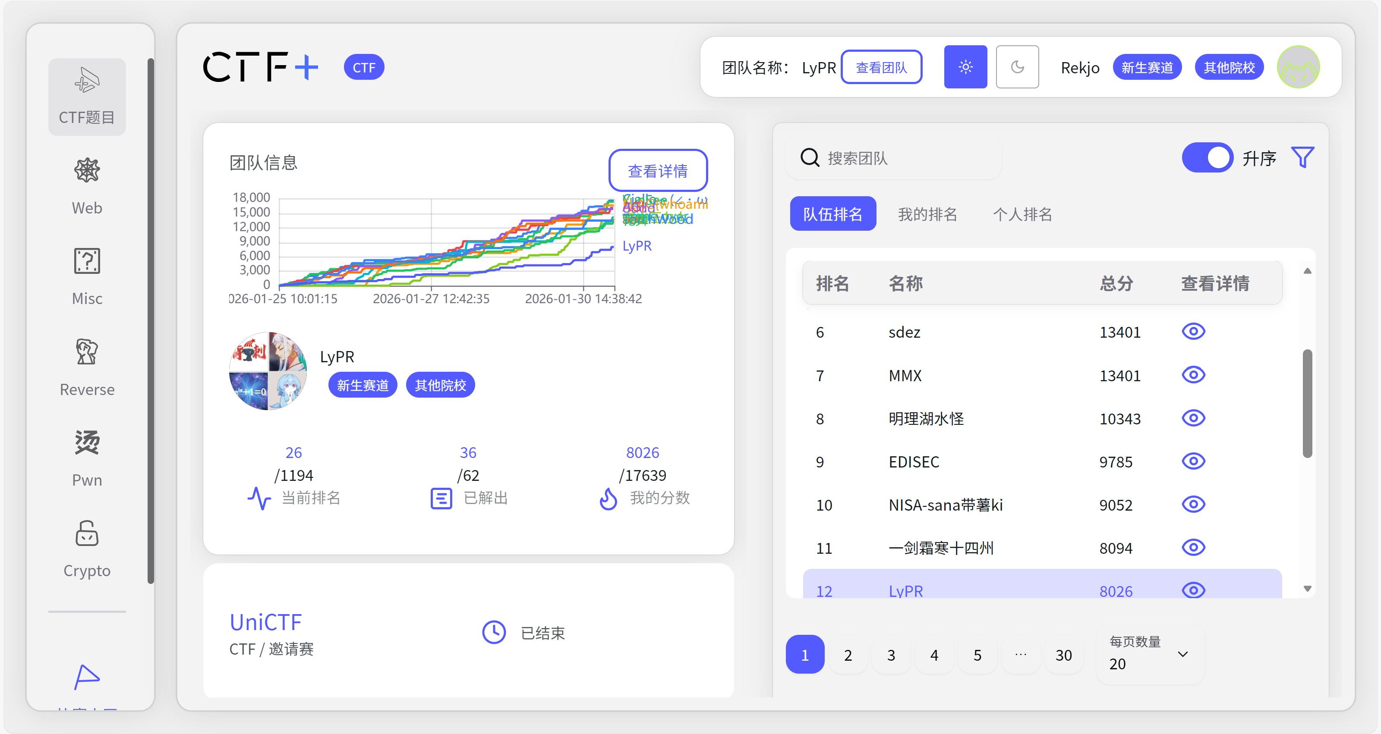Switch to light theme sun button
The width and height of the screenshot is (1381, 734).
pyautogui.click(x=965, y=67)
